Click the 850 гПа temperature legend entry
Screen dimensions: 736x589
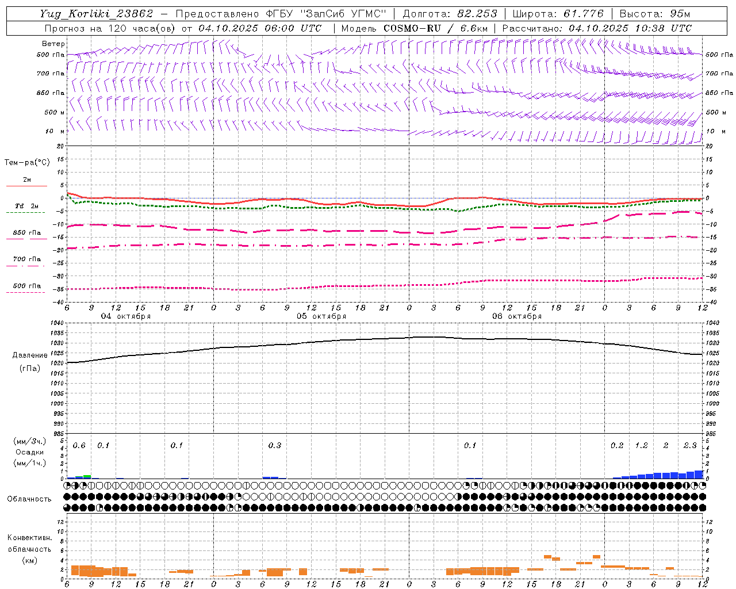[x=26, y=233]
